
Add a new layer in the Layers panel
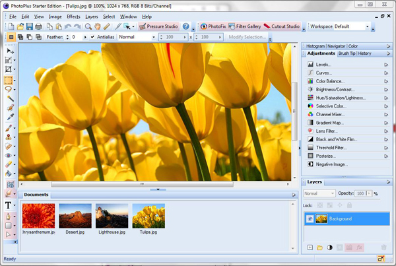click(x=310, y=248)
